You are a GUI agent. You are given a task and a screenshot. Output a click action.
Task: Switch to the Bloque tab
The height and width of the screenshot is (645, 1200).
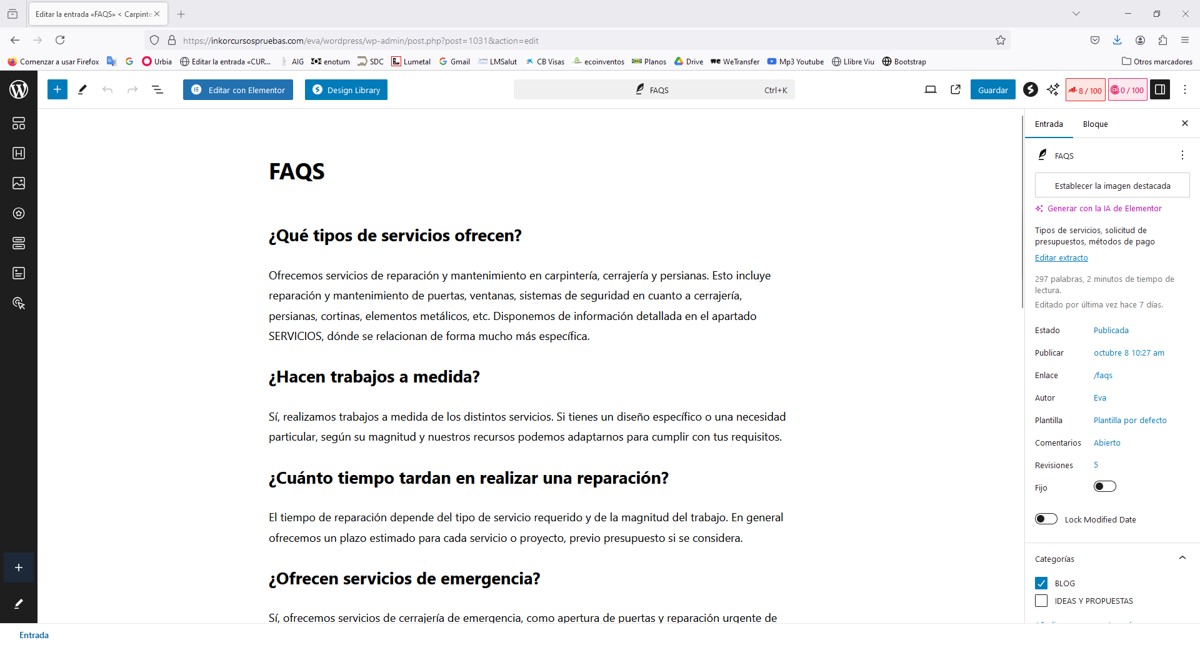[x=1095, y=124]
